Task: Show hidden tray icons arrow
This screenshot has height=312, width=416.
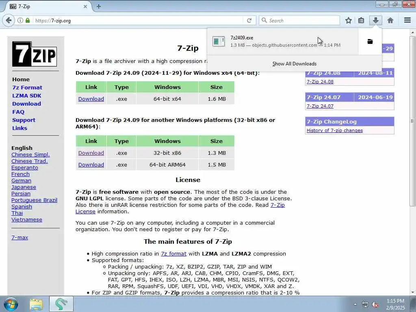Action: (x=355, y=305)
